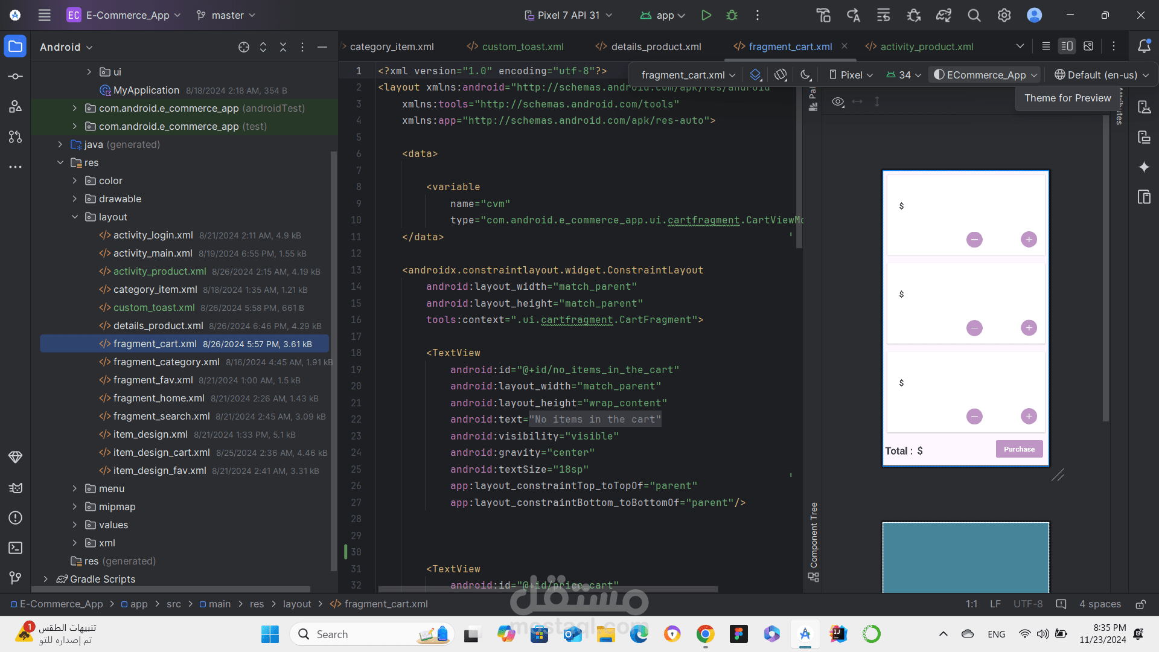Toggle preview orientation icon
This screenshot has height=652, width=1159.
tap(781, 75)
